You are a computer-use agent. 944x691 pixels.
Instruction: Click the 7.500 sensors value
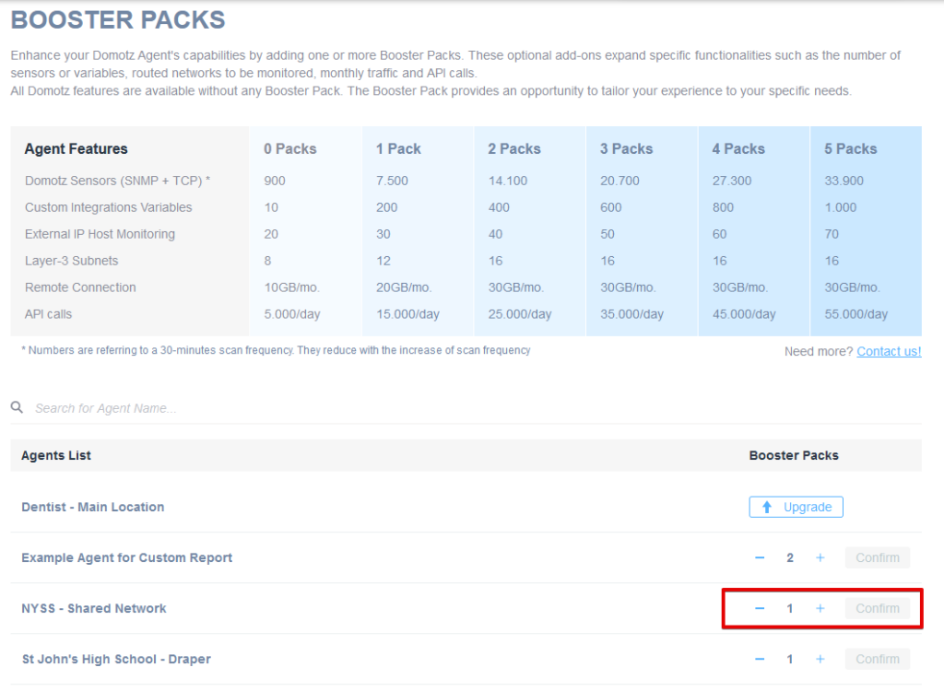coord(392,181)
